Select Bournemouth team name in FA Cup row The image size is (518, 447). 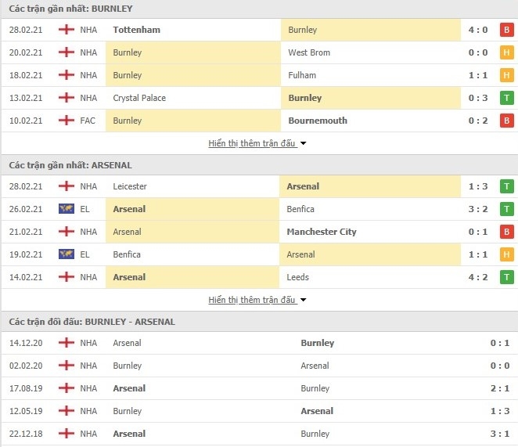coord(318,121)
